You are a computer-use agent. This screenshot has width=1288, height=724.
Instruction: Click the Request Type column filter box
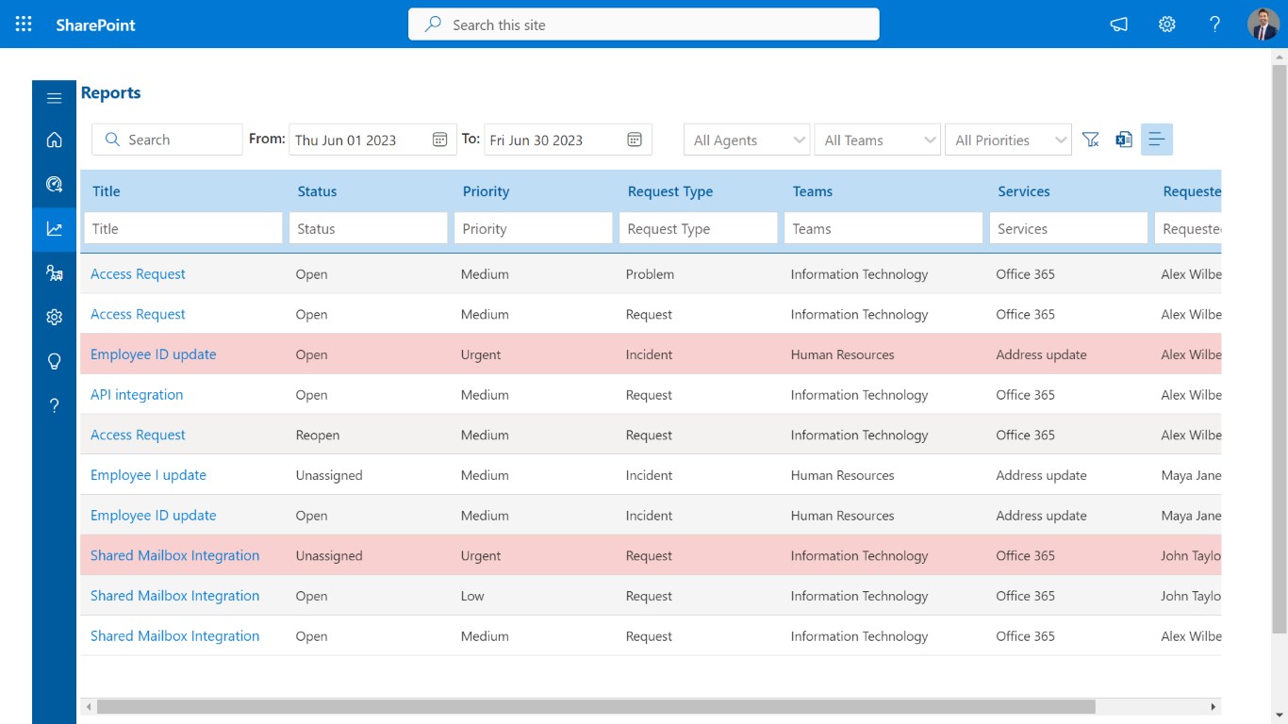coord(698,228)
